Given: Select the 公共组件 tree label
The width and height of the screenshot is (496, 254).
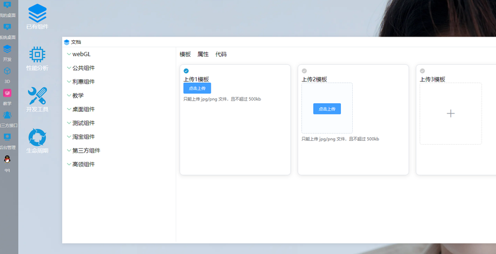Looking at the screenshot, I should pos(84,68).
